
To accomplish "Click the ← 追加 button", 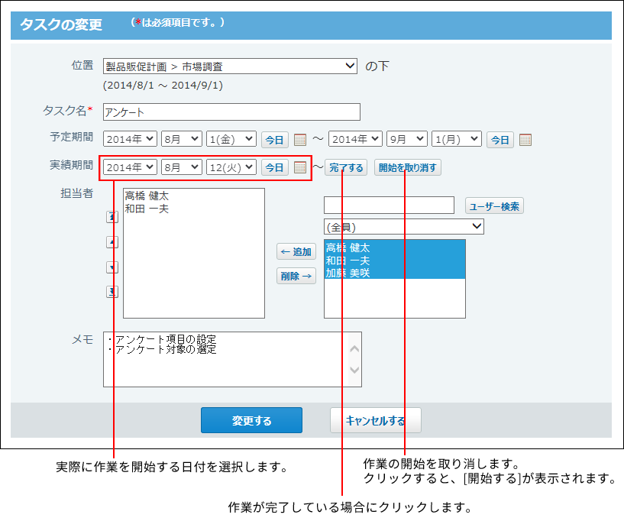I will [296, 251].
